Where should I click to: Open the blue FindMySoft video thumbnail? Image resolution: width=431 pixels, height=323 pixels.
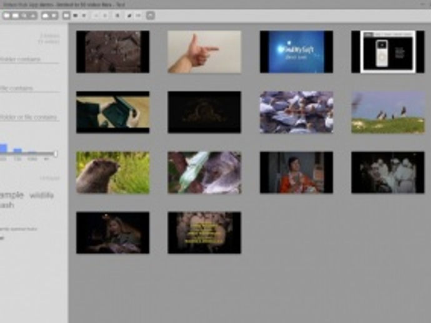pos(296,52)
